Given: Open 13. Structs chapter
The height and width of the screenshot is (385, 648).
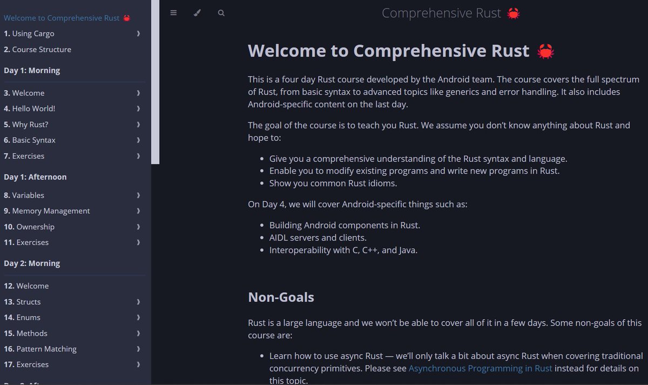Looking at the screenshot, I should [x=22, y=301].
